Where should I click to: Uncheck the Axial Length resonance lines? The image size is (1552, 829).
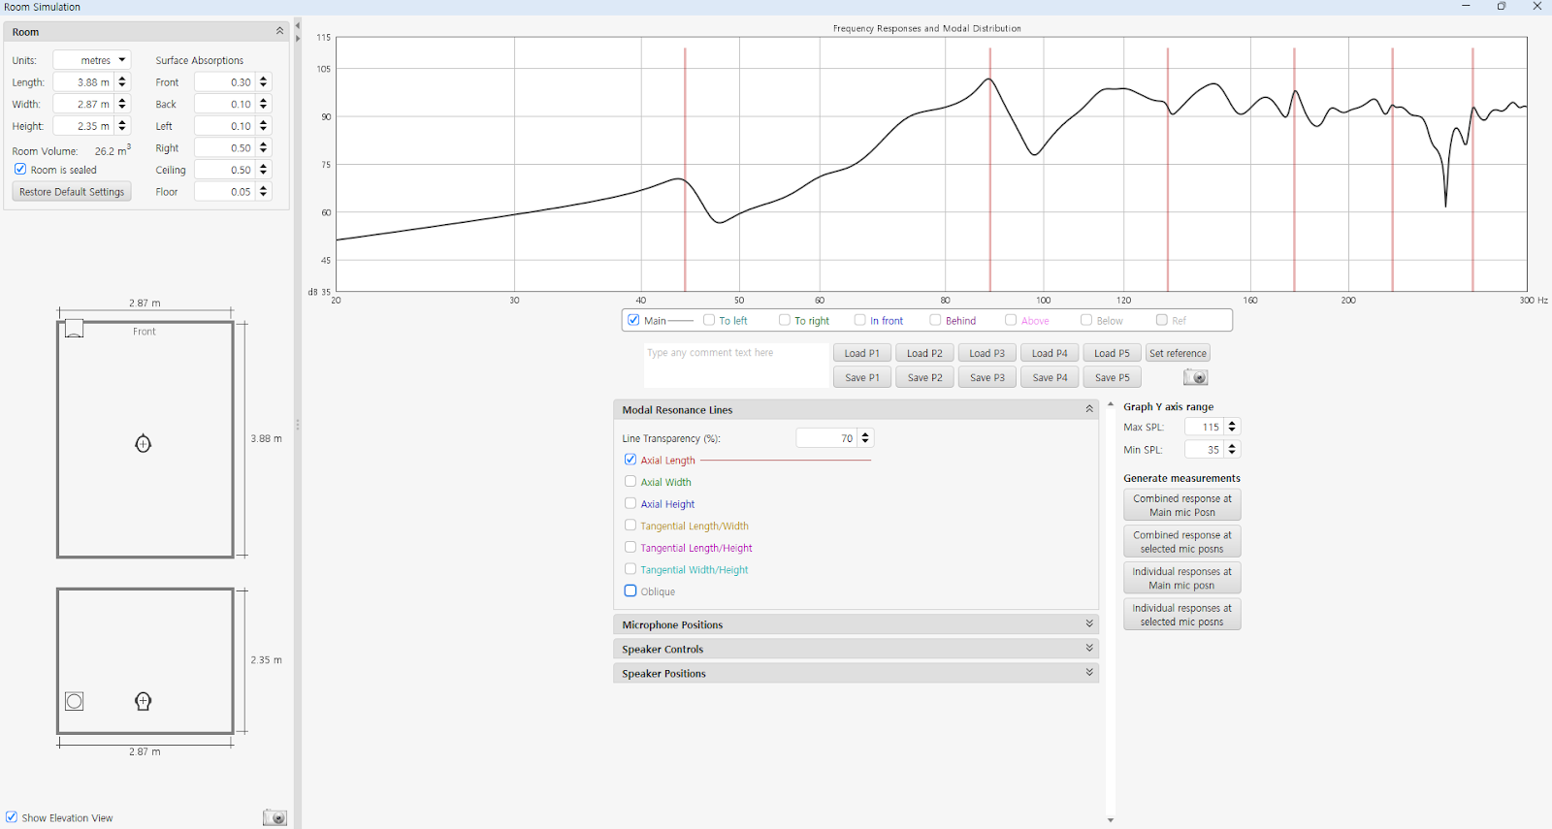(630, 460)
